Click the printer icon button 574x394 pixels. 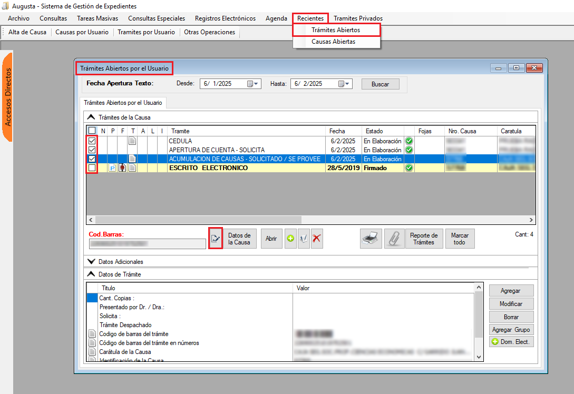(x=371, y=239)
